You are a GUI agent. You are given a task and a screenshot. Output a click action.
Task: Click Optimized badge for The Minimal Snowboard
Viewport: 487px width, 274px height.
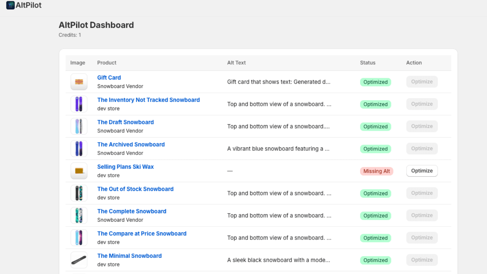(x=375, y=260)
